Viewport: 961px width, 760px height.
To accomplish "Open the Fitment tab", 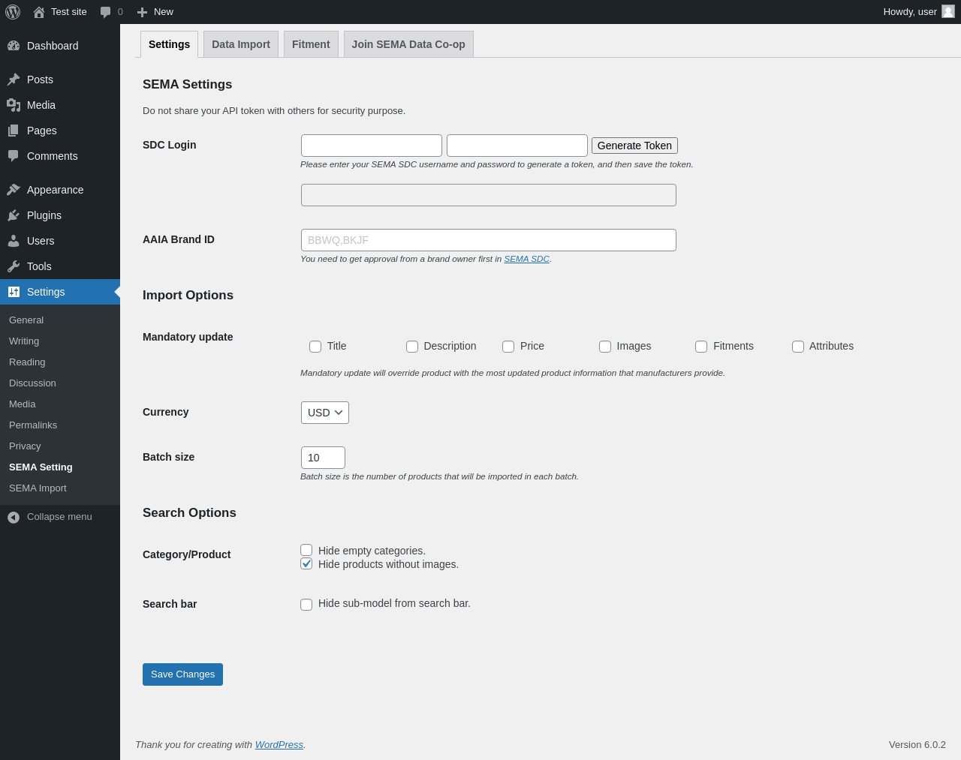I will 311,44.
